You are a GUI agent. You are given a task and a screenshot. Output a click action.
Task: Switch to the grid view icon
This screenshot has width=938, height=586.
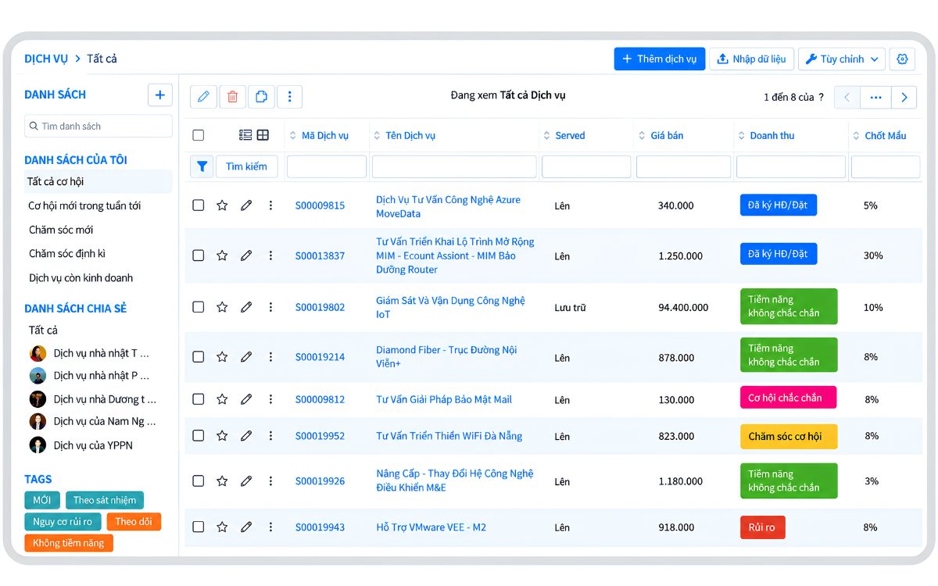(x=263, y=135)
